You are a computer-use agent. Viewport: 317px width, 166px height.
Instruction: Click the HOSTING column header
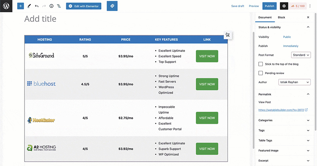tap(45, 40)
